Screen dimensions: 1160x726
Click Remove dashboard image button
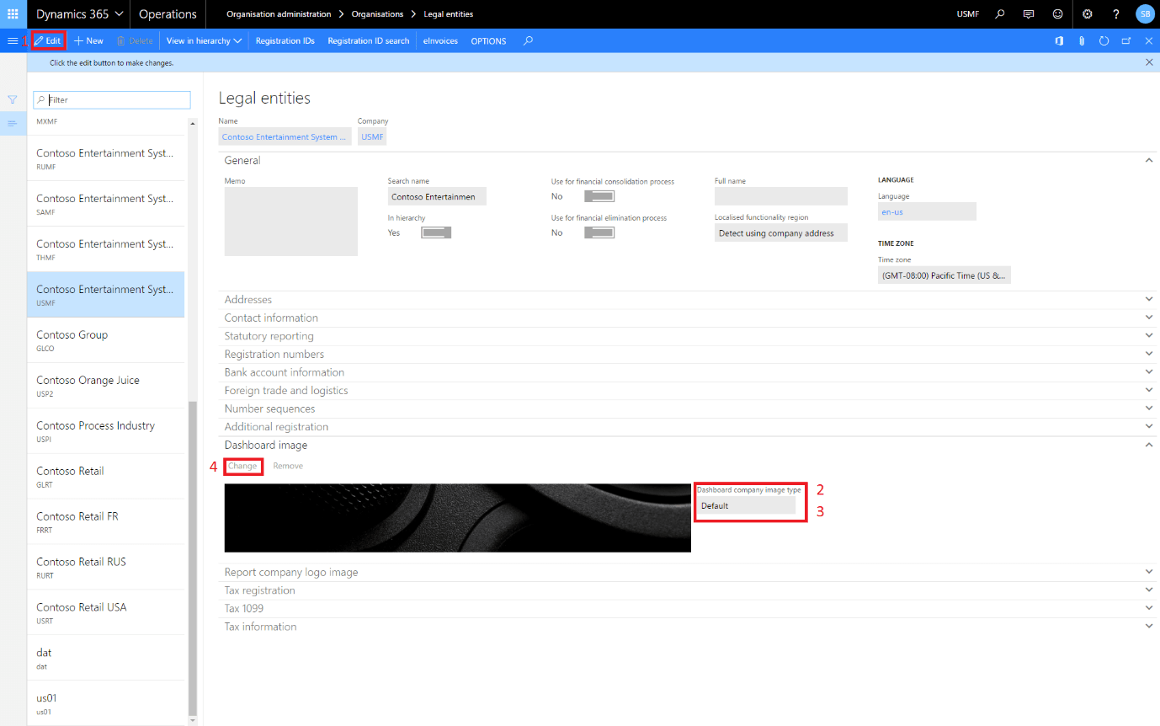tap(288, 466)
